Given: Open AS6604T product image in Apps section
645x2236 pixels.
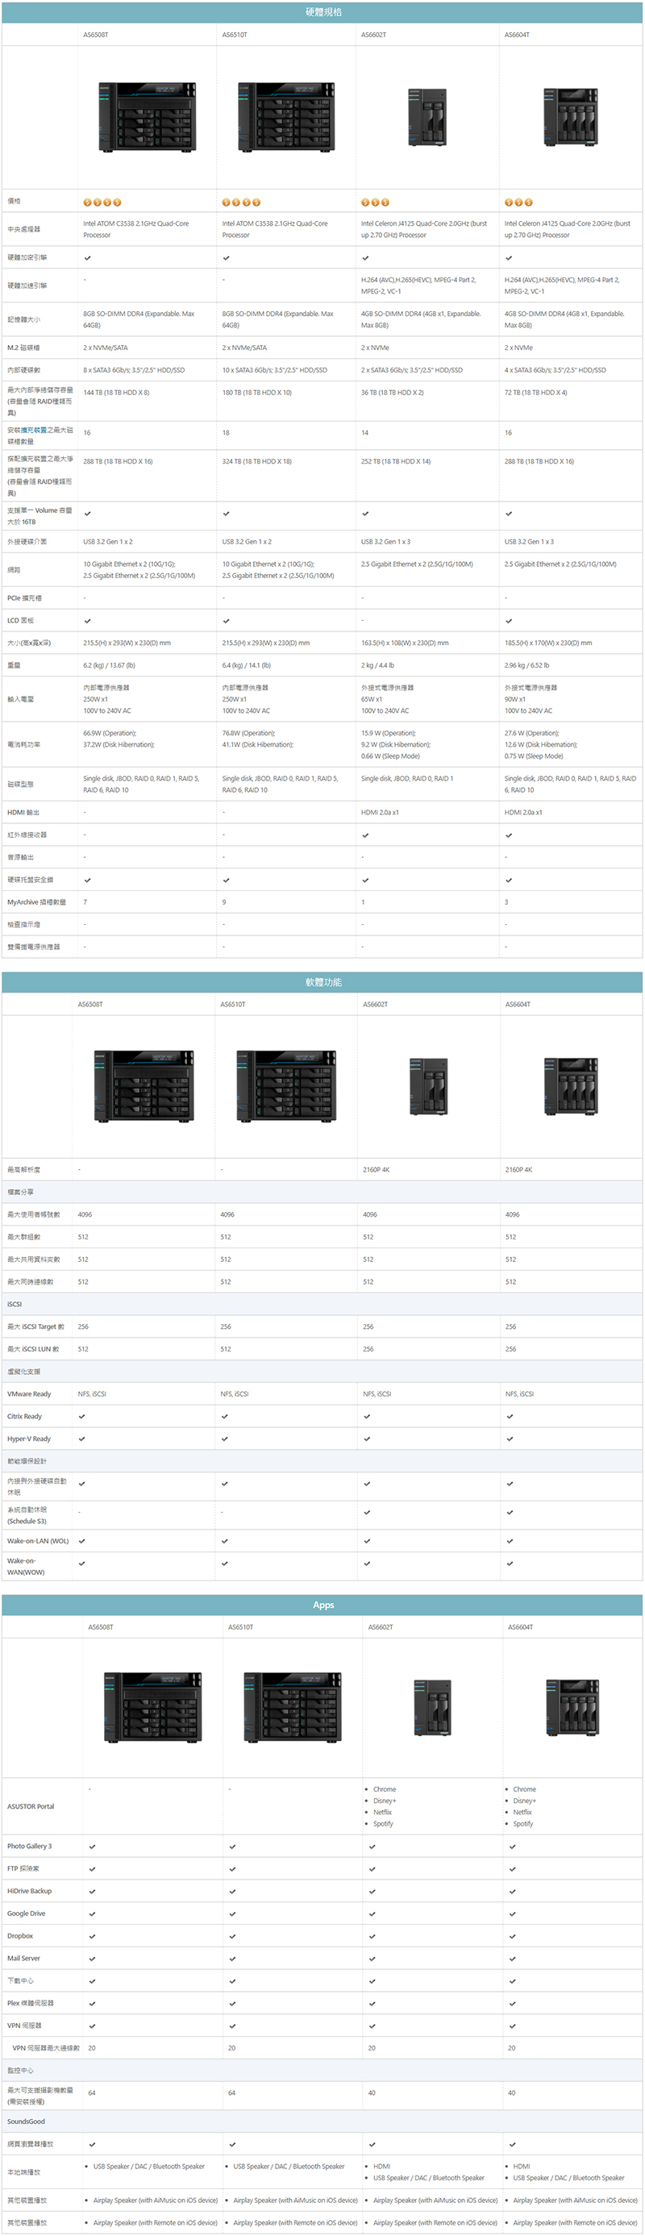Looking at the screenshot, I should [572, 1706].
